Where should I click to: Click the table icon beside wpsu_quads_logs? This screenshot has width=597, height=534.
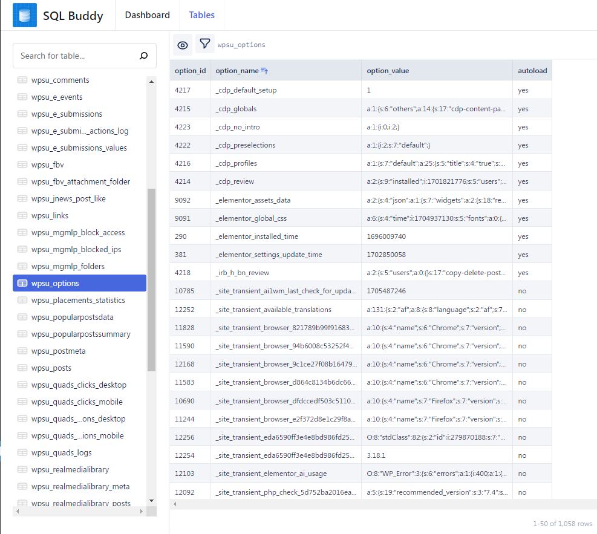click(x=22, y=452)
